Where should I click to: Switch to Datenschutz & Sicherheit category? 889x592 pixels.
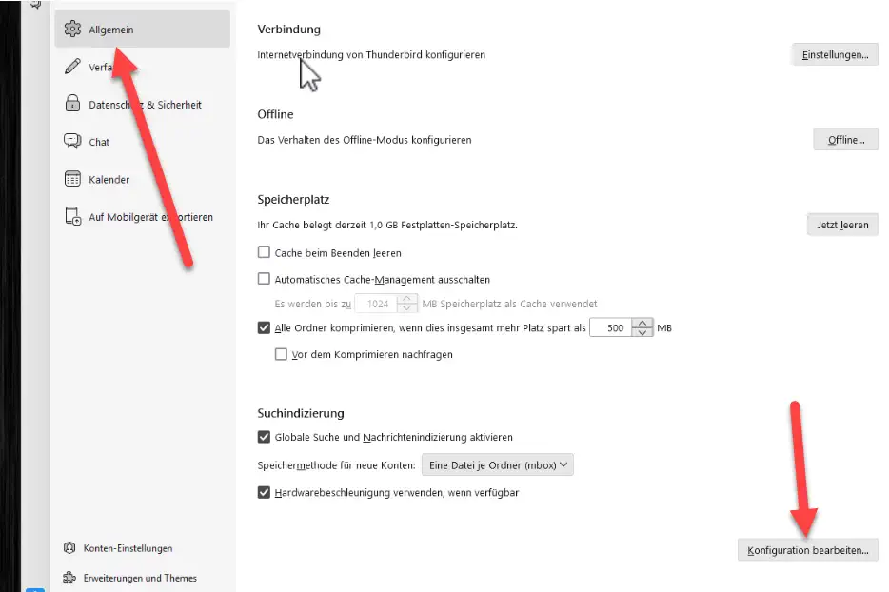[143, 105]
